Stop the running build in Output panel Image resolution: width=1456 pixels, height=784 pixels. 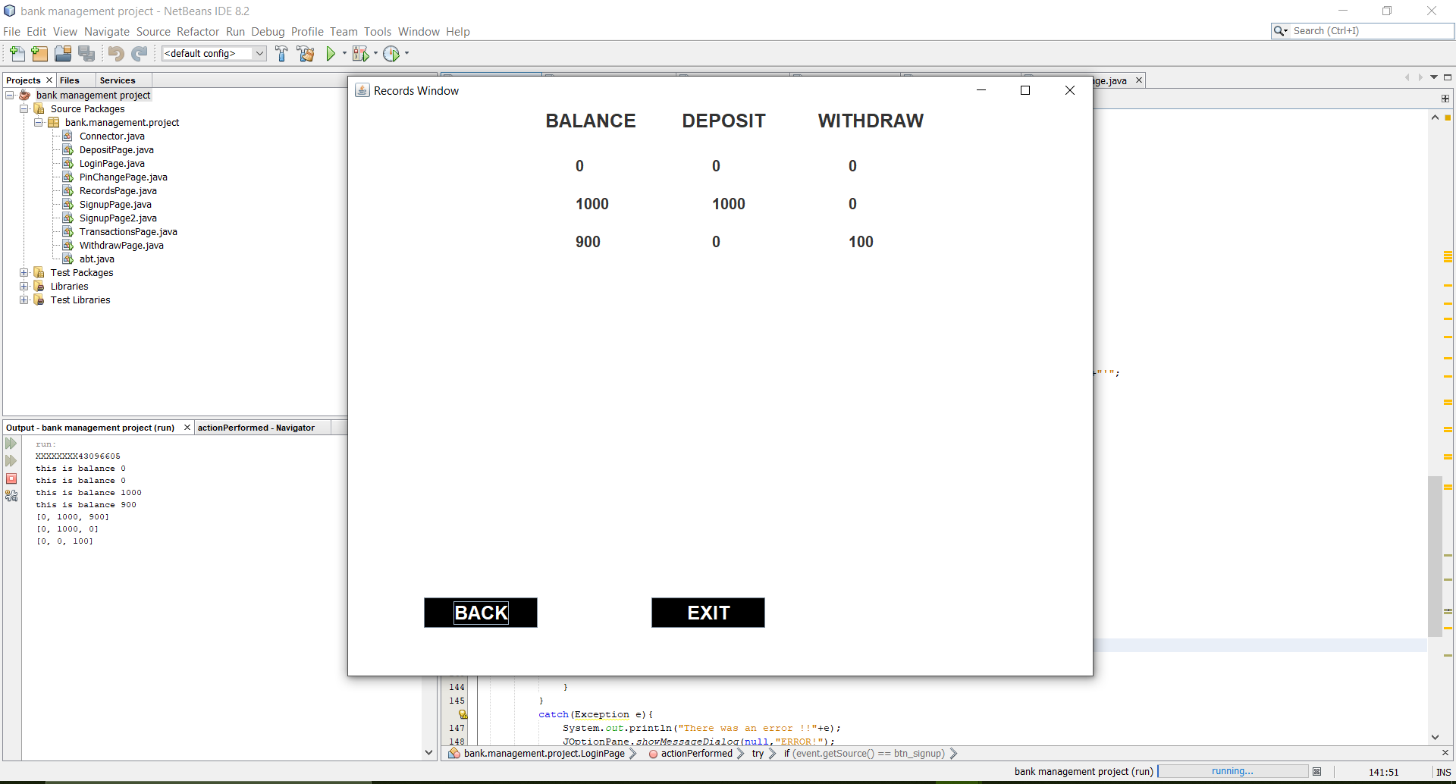pos(11,478)
